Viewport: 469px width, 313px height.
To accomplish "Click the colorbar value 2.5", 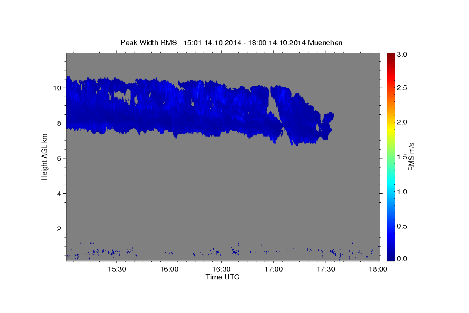I will (402, 88).
